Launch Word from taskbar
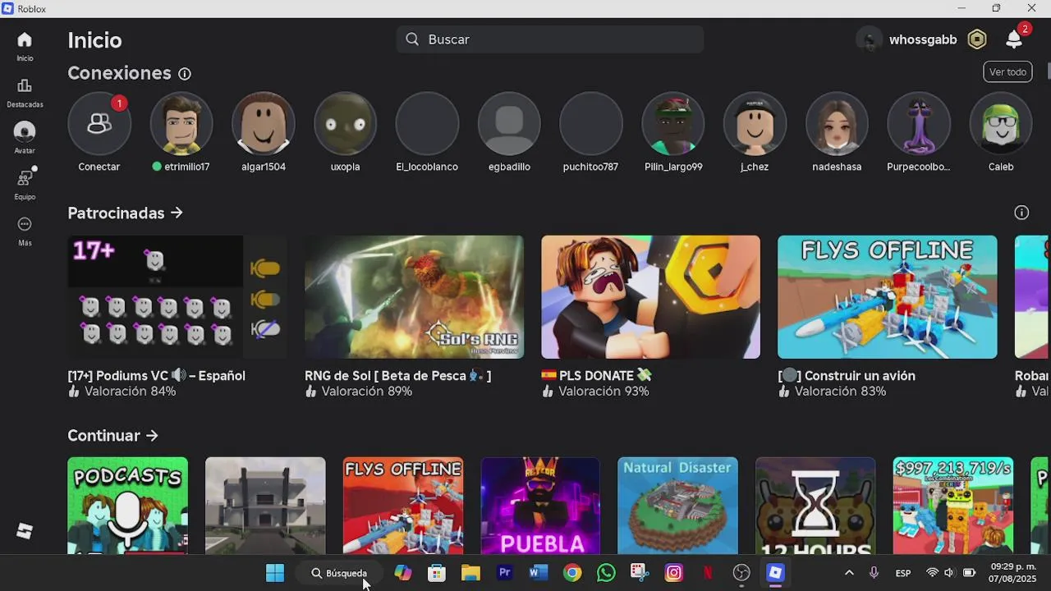Screen dimensions: 1051x591 click(539, 573)
